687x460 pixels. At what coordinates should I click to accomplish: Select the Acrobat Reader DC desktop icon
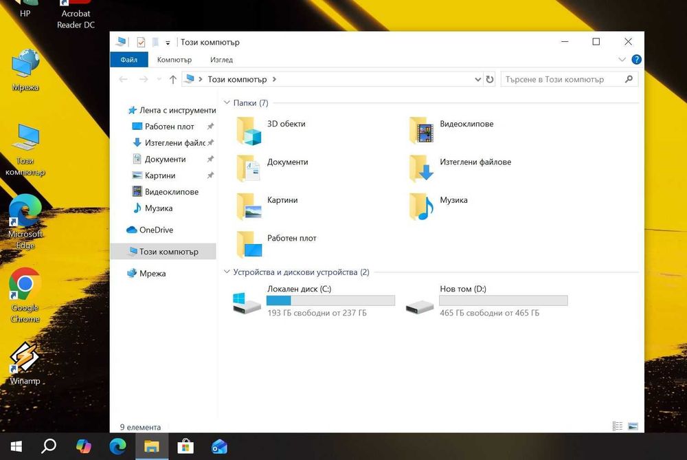point(76,14)
